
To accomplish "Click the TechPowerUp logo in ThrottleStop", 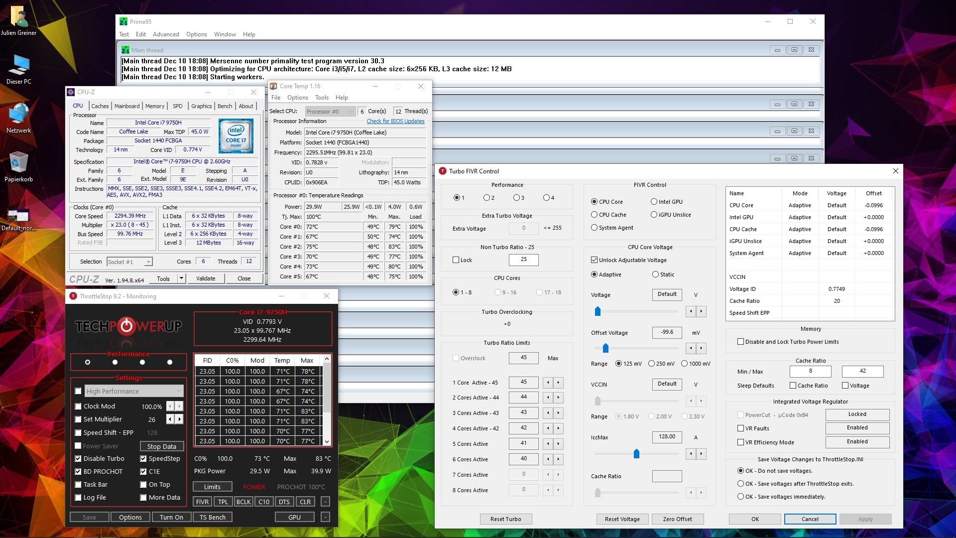I will (128, 326).
